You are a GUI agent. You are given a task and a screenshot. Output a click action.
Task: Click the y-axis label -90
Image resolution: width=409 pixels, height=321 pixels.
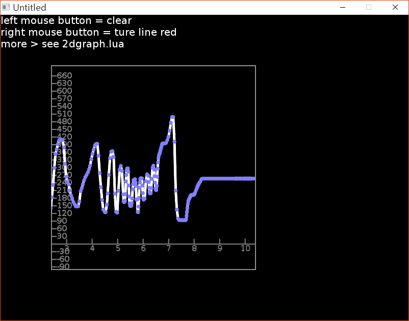[62, 266]
